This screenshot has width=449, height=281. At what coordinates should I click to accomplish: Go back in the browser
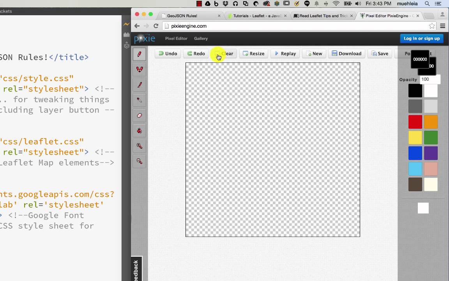137,26
